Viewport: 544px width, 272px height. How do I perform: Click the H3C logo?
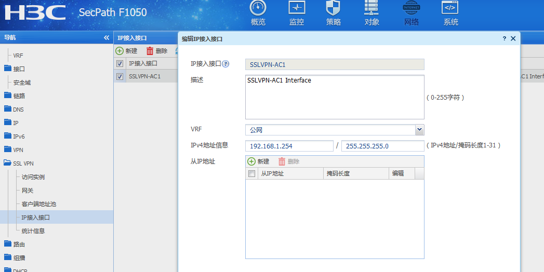[x=35, y=12]
